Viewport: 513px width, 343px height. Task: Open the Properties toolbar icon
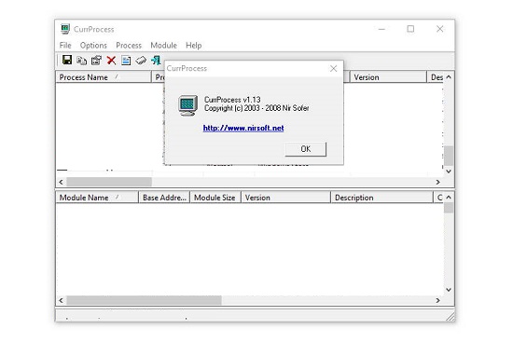coord(96,61)
